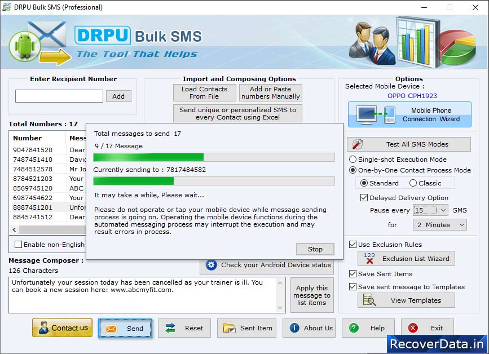Select the row with number 8784521203
Image resolution: width=489 pixels, height=354 pixels.
[47, 179]
